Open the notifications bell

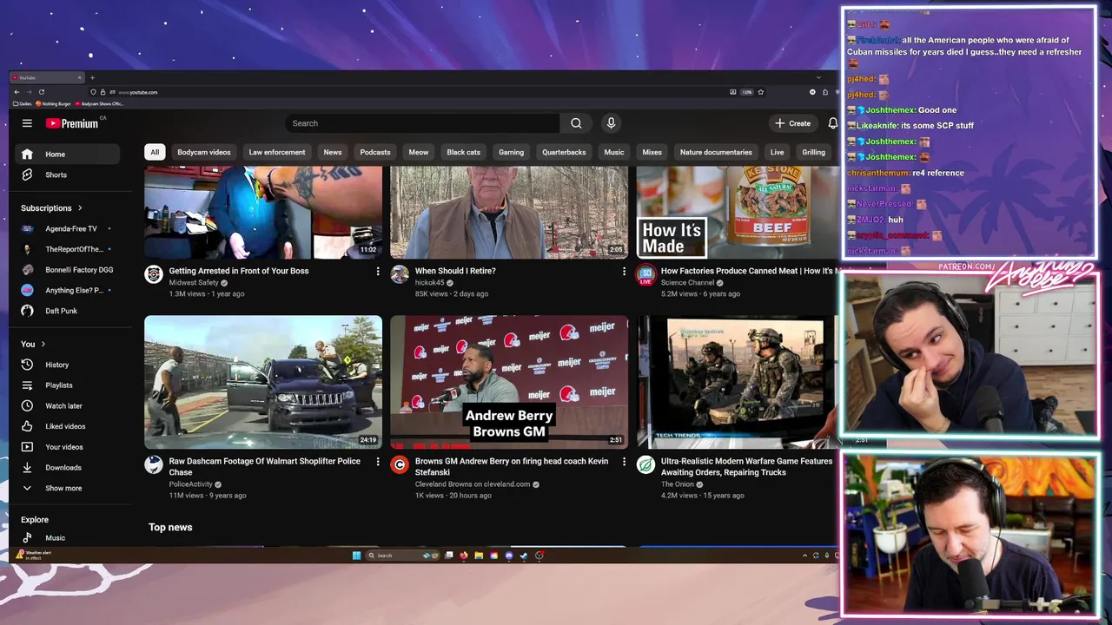tap(832, 123)
